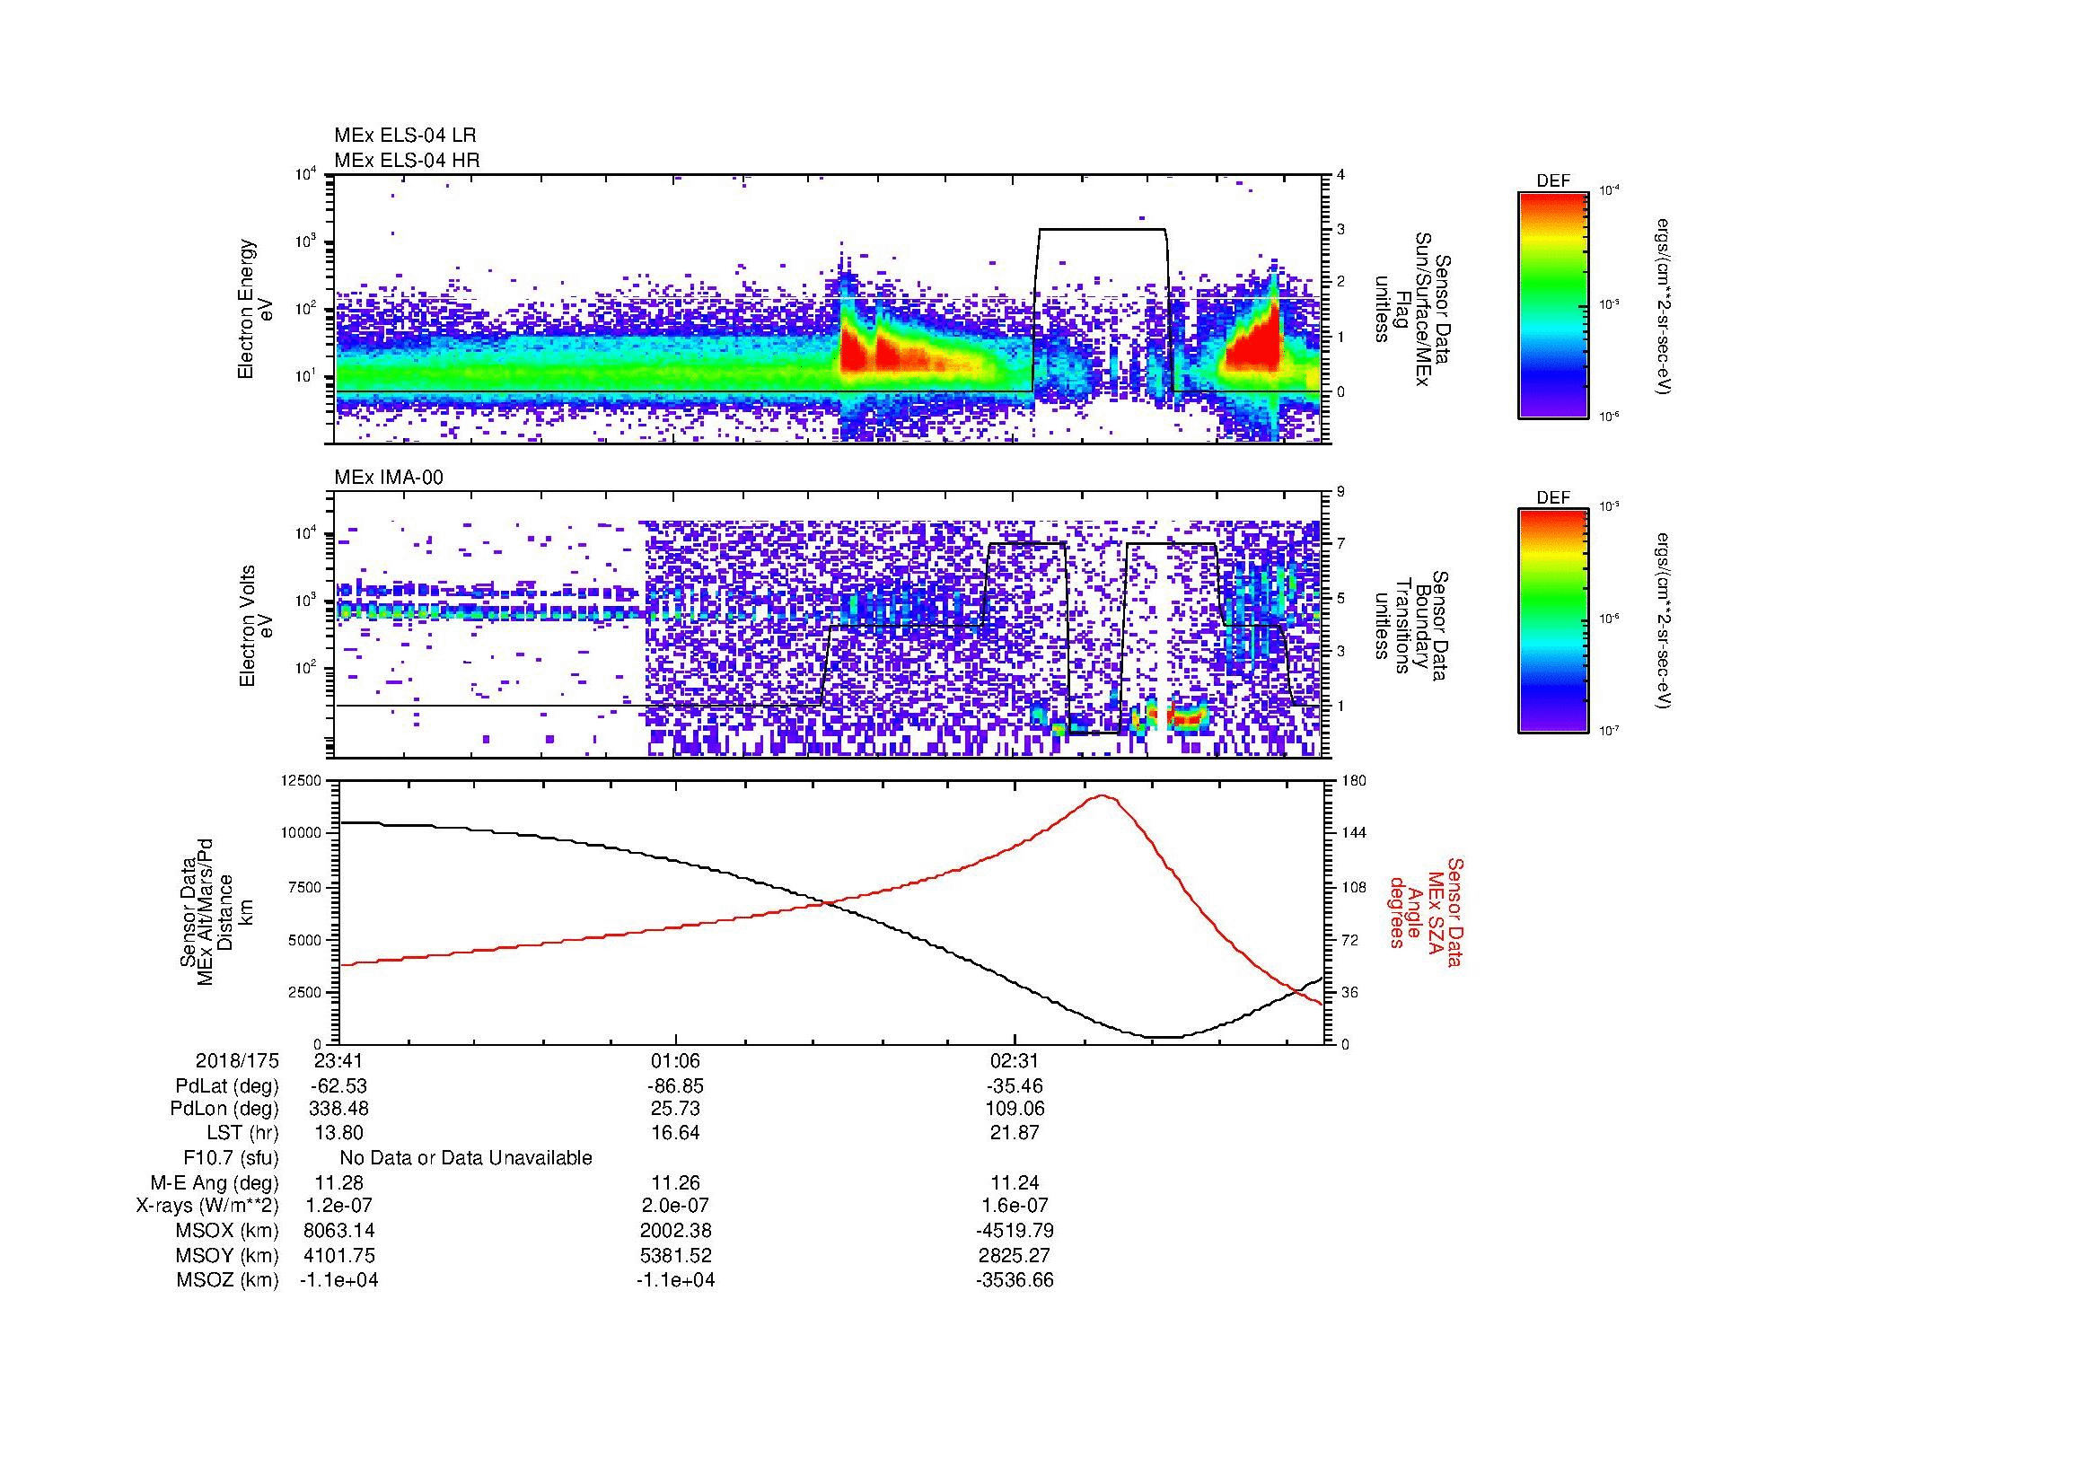2100x1484 pixels.
Task: Select the 'PdLat (deg)' row label
Action: (227, 1086)
